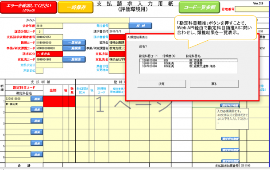Select the 3207020000 旅費交通費-海外 row
Screen dimensions: 270x170
[189, 66]
